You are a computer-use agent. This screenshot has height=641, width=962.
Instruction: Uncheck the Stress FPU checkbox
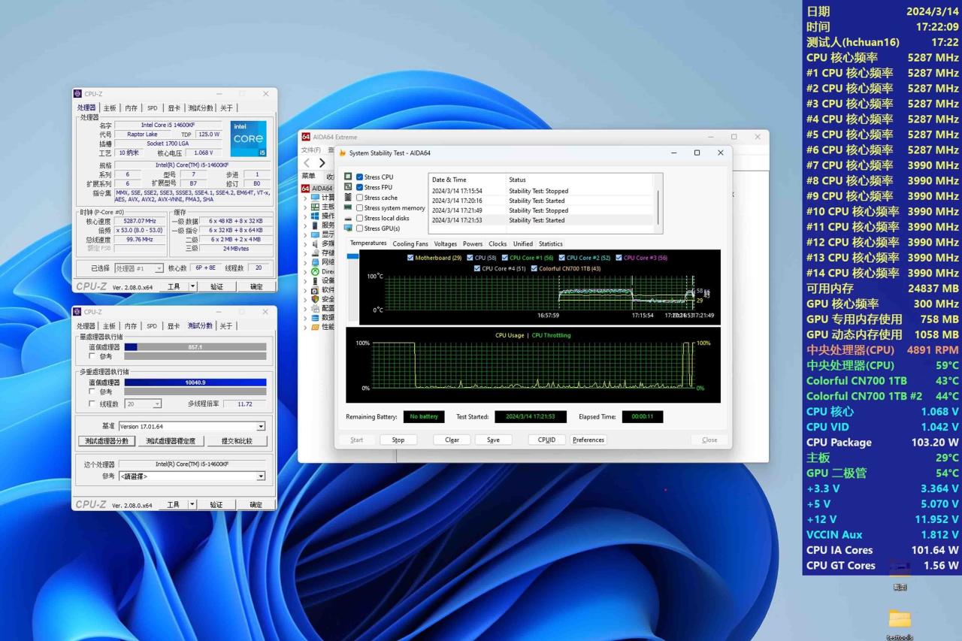[x=359, y=187]
